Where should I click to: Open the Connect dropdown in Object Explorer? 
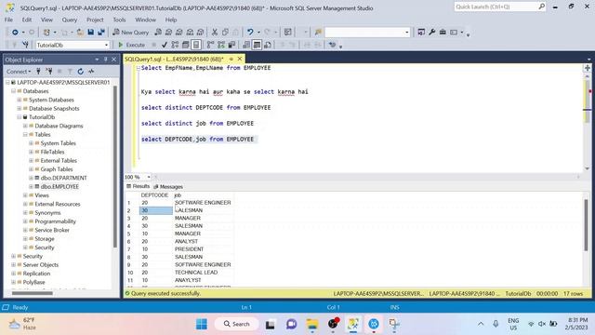coord(19,72)
